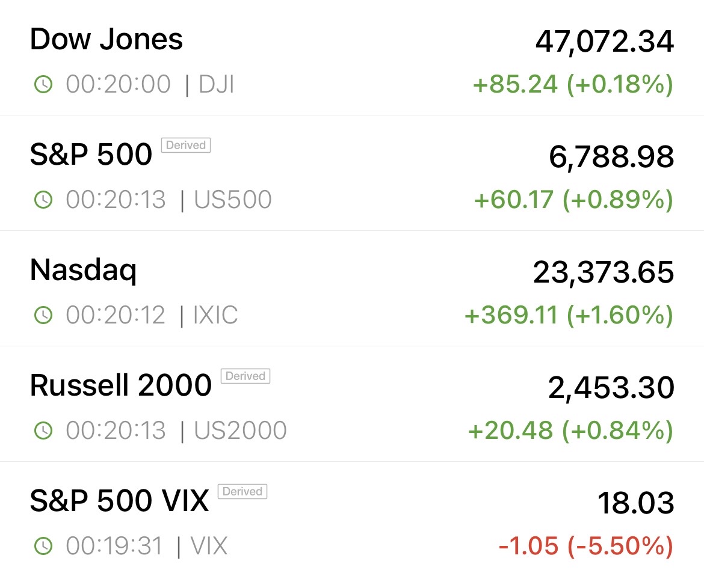This screenshot has width=704, height=576.
Task: Click the US500 ticker symbol
Action: pos(233,200)
